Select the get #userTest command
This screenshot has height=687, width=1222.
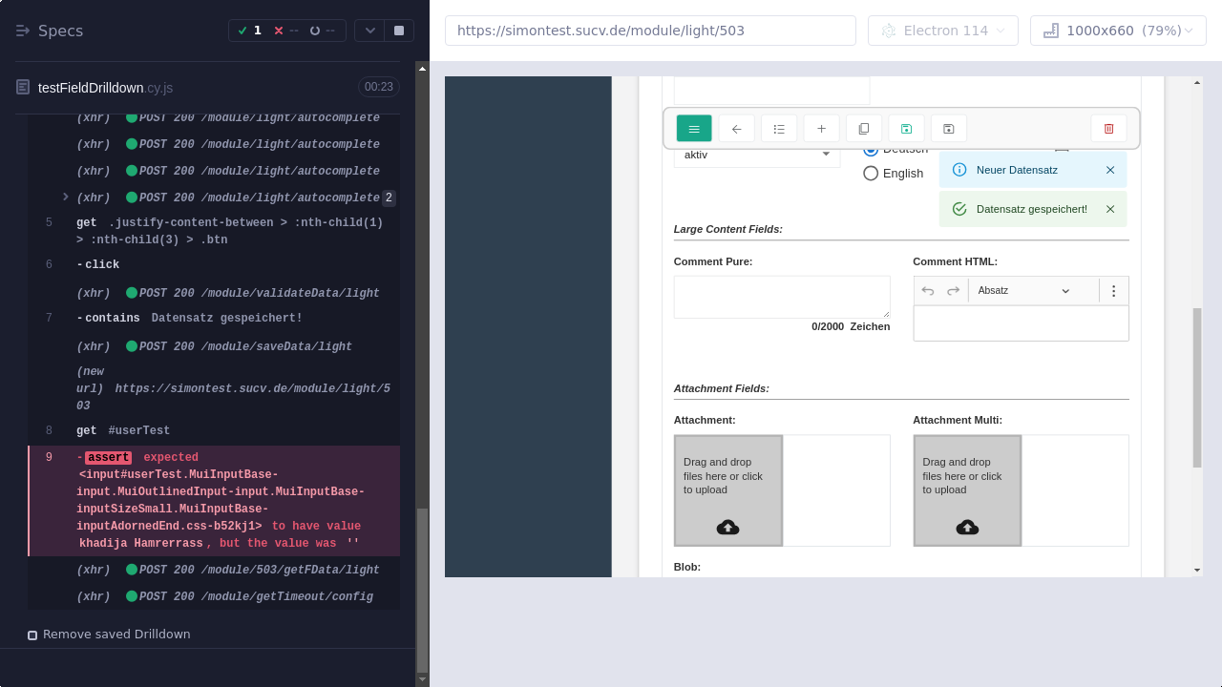[x=214, y=430]
